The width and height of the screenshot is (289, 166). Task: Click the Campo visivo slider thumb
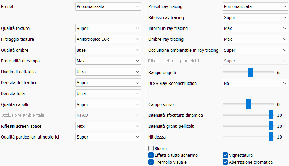click(248, 104)
